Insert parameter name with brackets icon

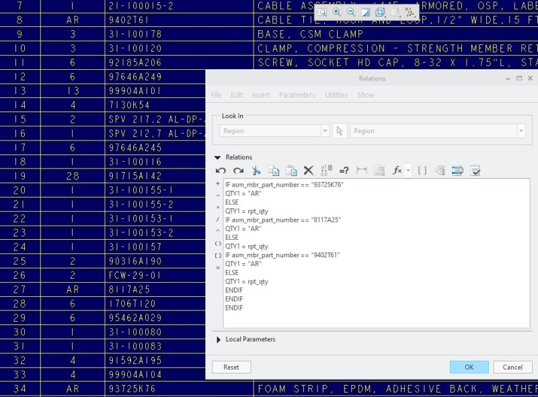pyautogui.click(x=422, y=171)
